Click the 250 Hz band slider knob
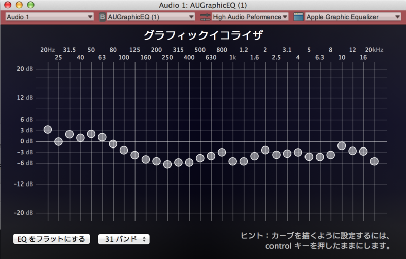The height and width of the screenshot is (259, 406). click(167, 164)
